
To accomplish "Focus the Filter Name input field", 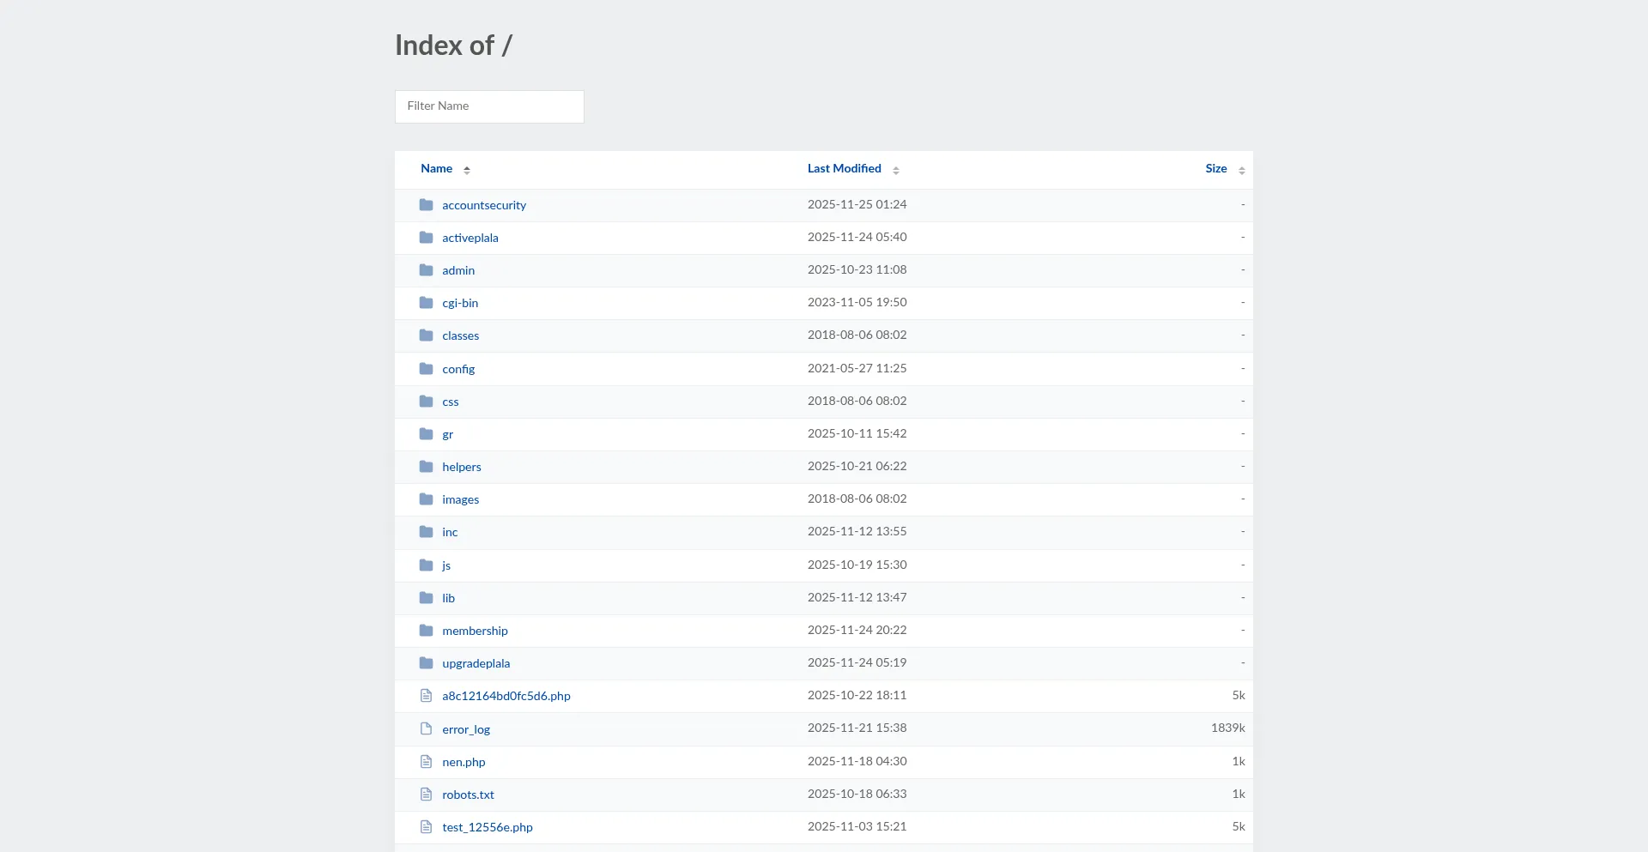I will click(489, 106).
